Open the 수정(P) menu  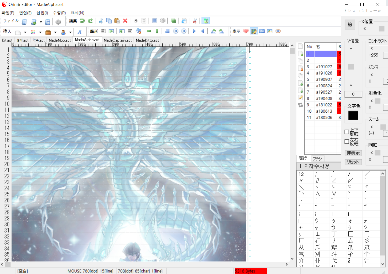(59, 13)
